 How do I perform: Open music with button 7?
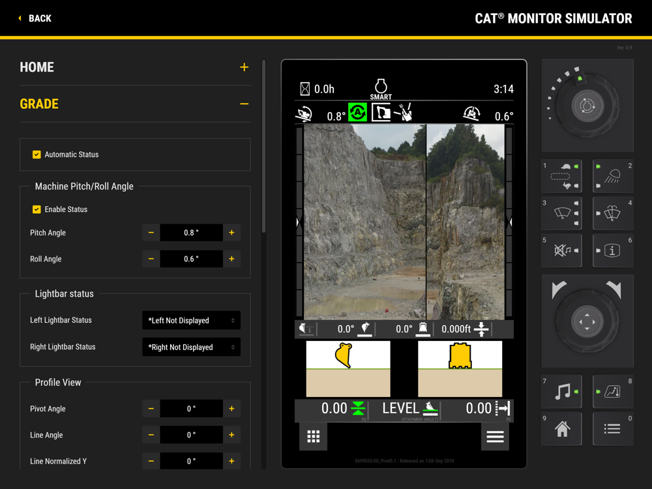coord(561,392)
